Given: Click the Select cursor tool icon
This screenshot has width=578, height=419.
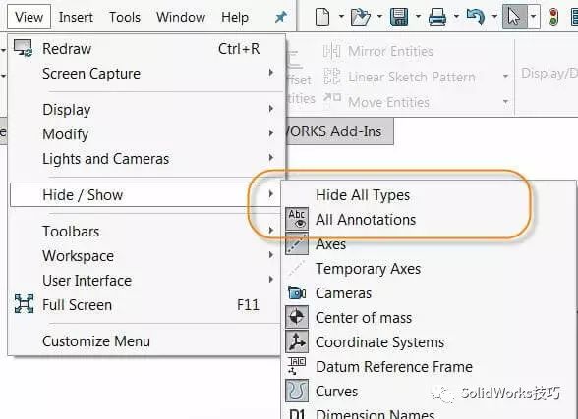Looking at the screenshot, I should click(x=514, y=17).
